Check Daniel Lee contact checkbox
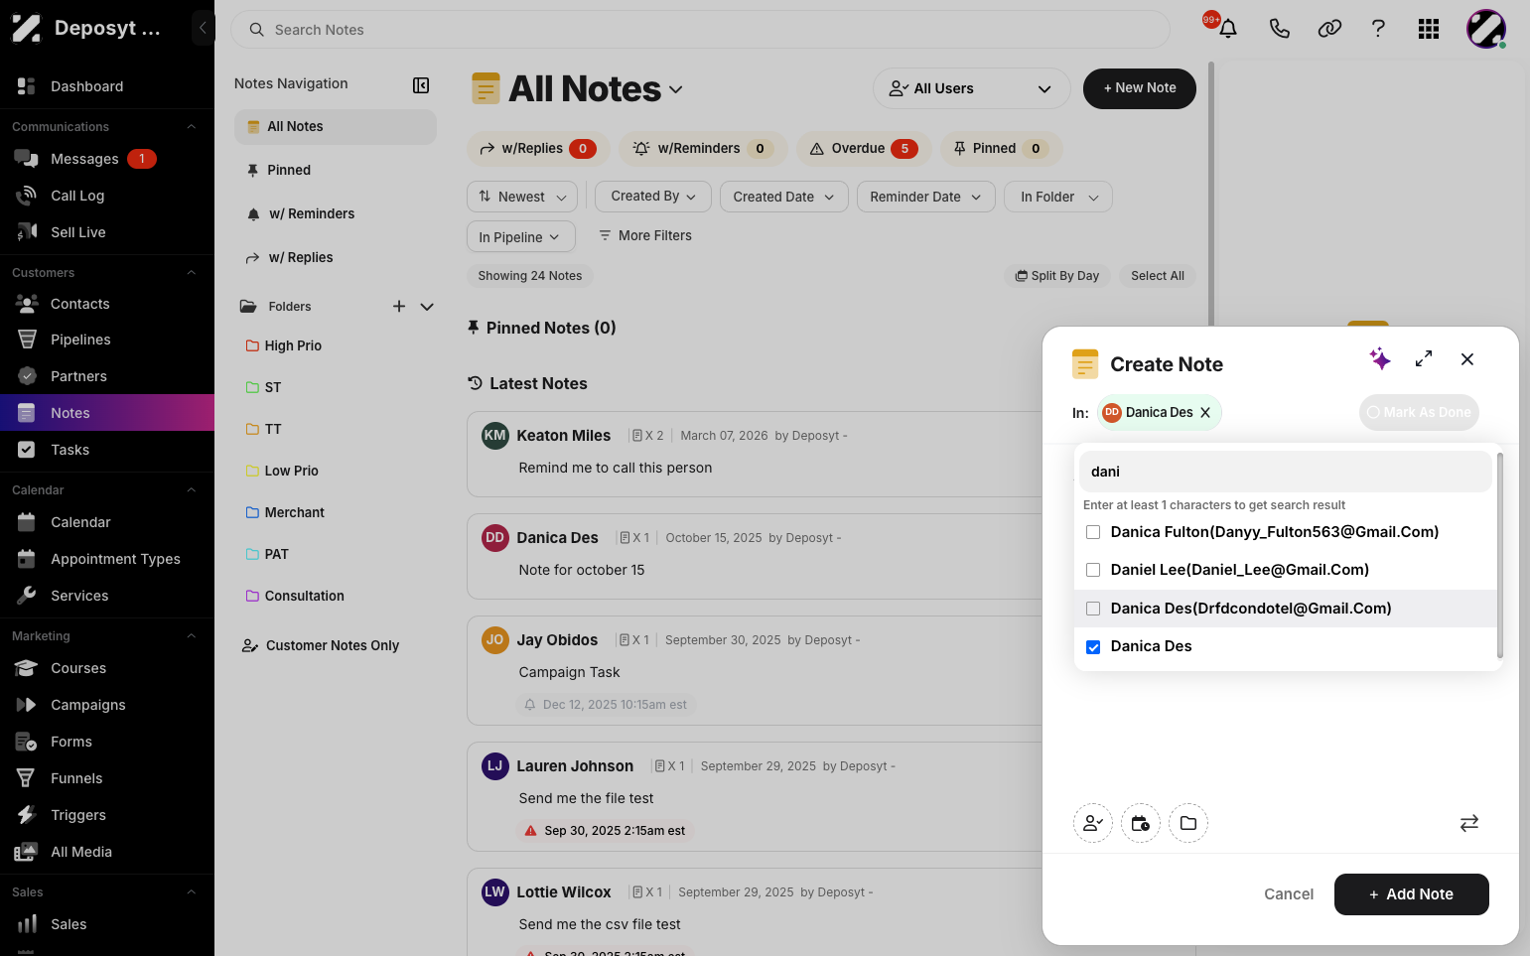The width and height of the screenshot is (1530, 956). click(1093, 570)
